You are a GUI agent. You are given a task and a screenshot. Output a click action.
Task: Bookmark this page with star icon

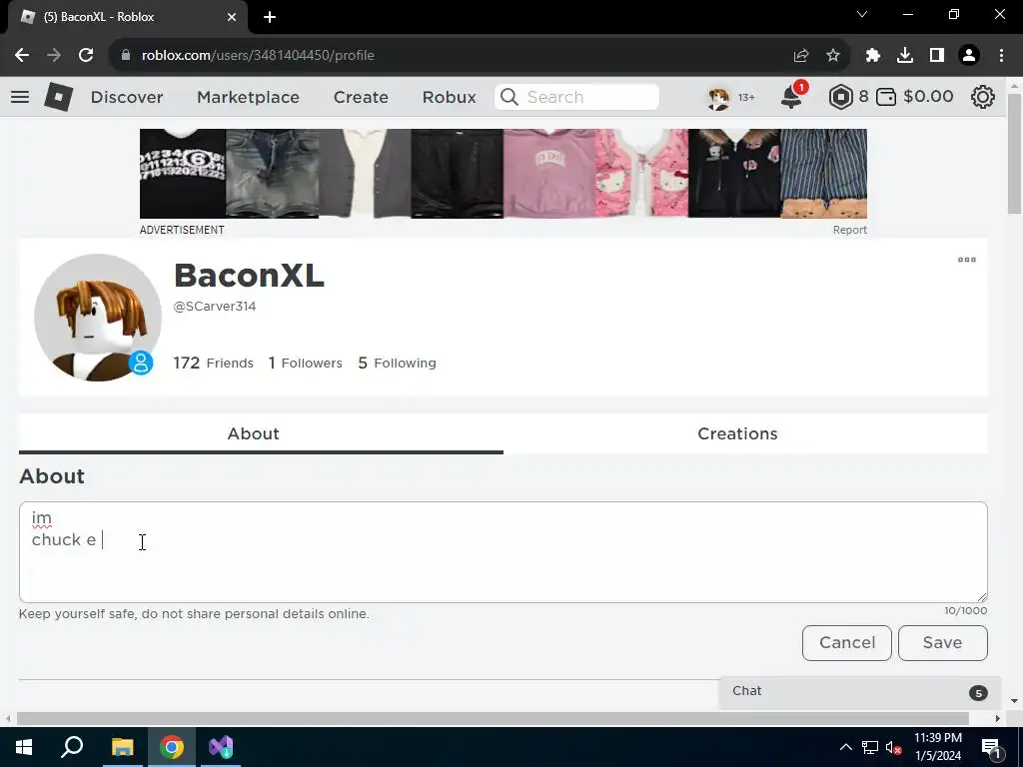[x=833, y=56]
